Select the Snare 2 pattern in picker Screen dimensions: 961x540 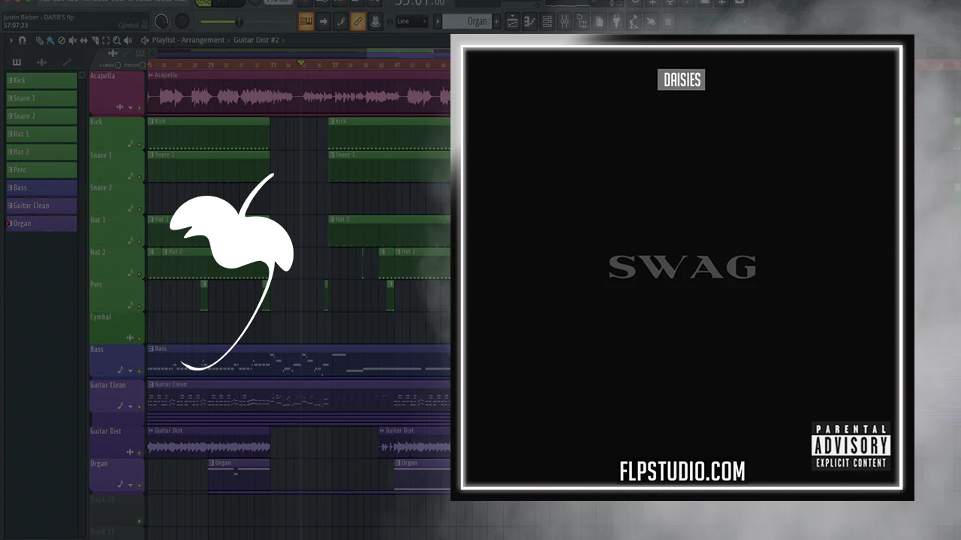(42, 116)
